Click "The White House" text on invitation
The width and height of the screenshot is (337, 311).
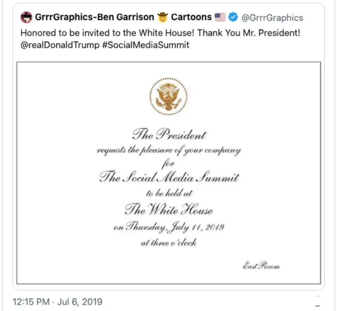(169, 210)
